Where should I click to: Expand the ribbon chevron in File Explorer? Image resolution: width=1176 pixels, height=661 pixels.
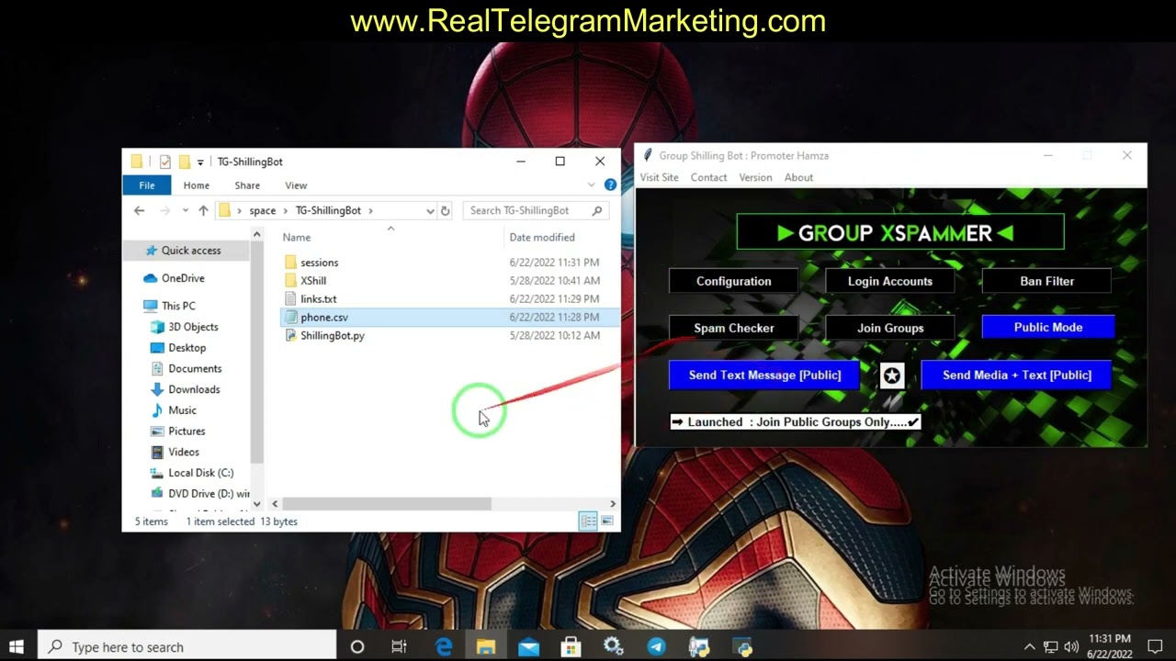tap(593, 185)
